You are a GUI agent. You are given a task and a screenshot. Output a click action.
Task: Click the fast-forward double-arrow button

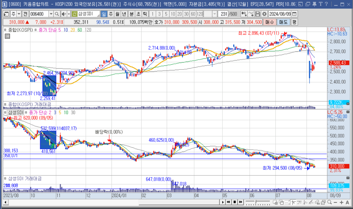pyautogui.click(x=240, y=202)
